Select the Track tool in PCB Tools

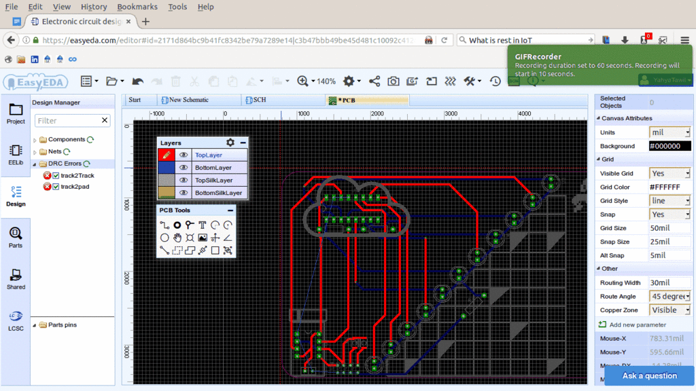pos(164,225)
